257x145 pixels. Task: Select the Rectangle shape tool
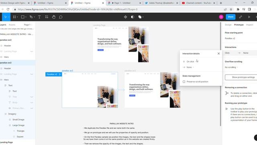22,17
